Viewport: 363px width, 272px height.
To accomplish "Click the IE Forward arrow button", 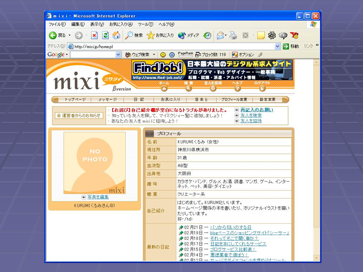I will (x=79, y=36).
